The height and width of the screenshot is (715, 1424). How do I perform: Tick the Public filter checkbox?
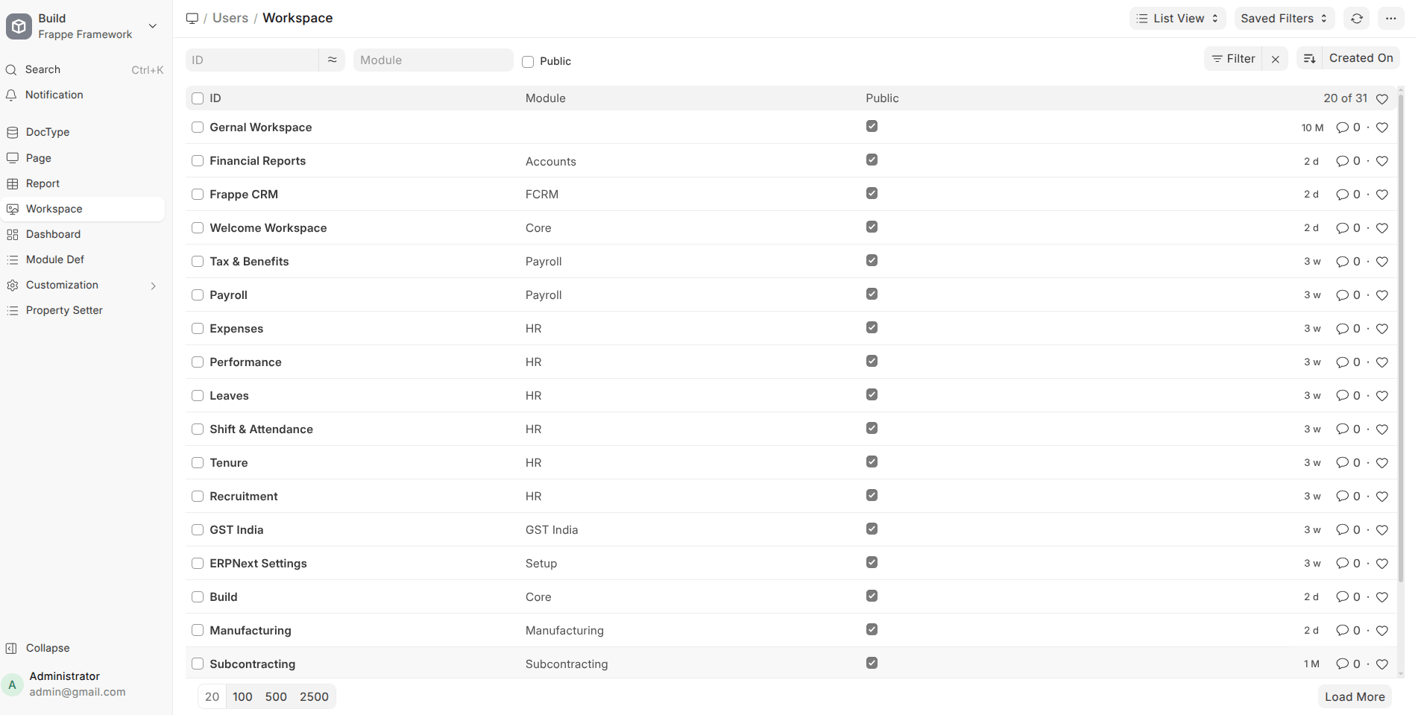click(528, 62)
